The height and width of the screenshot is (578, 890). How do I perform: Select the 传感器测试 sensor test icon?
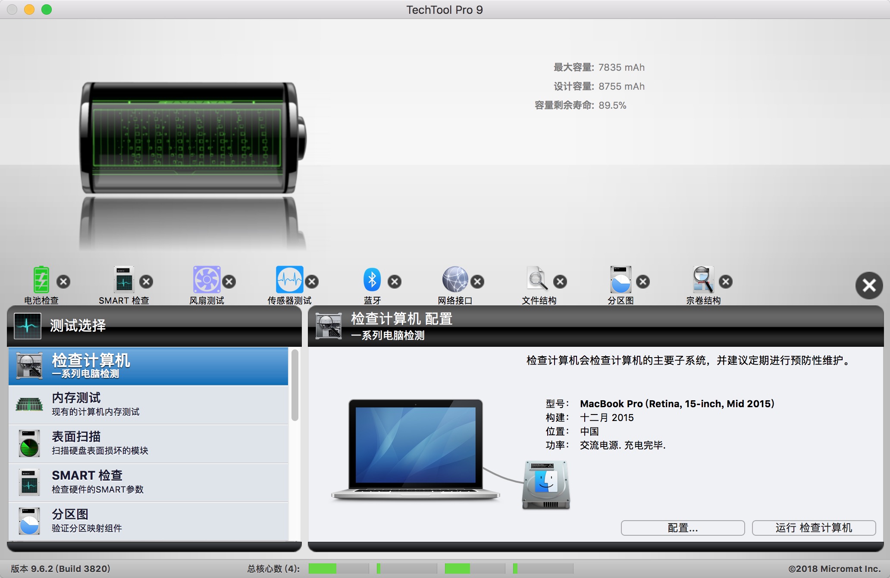point(289,280)
